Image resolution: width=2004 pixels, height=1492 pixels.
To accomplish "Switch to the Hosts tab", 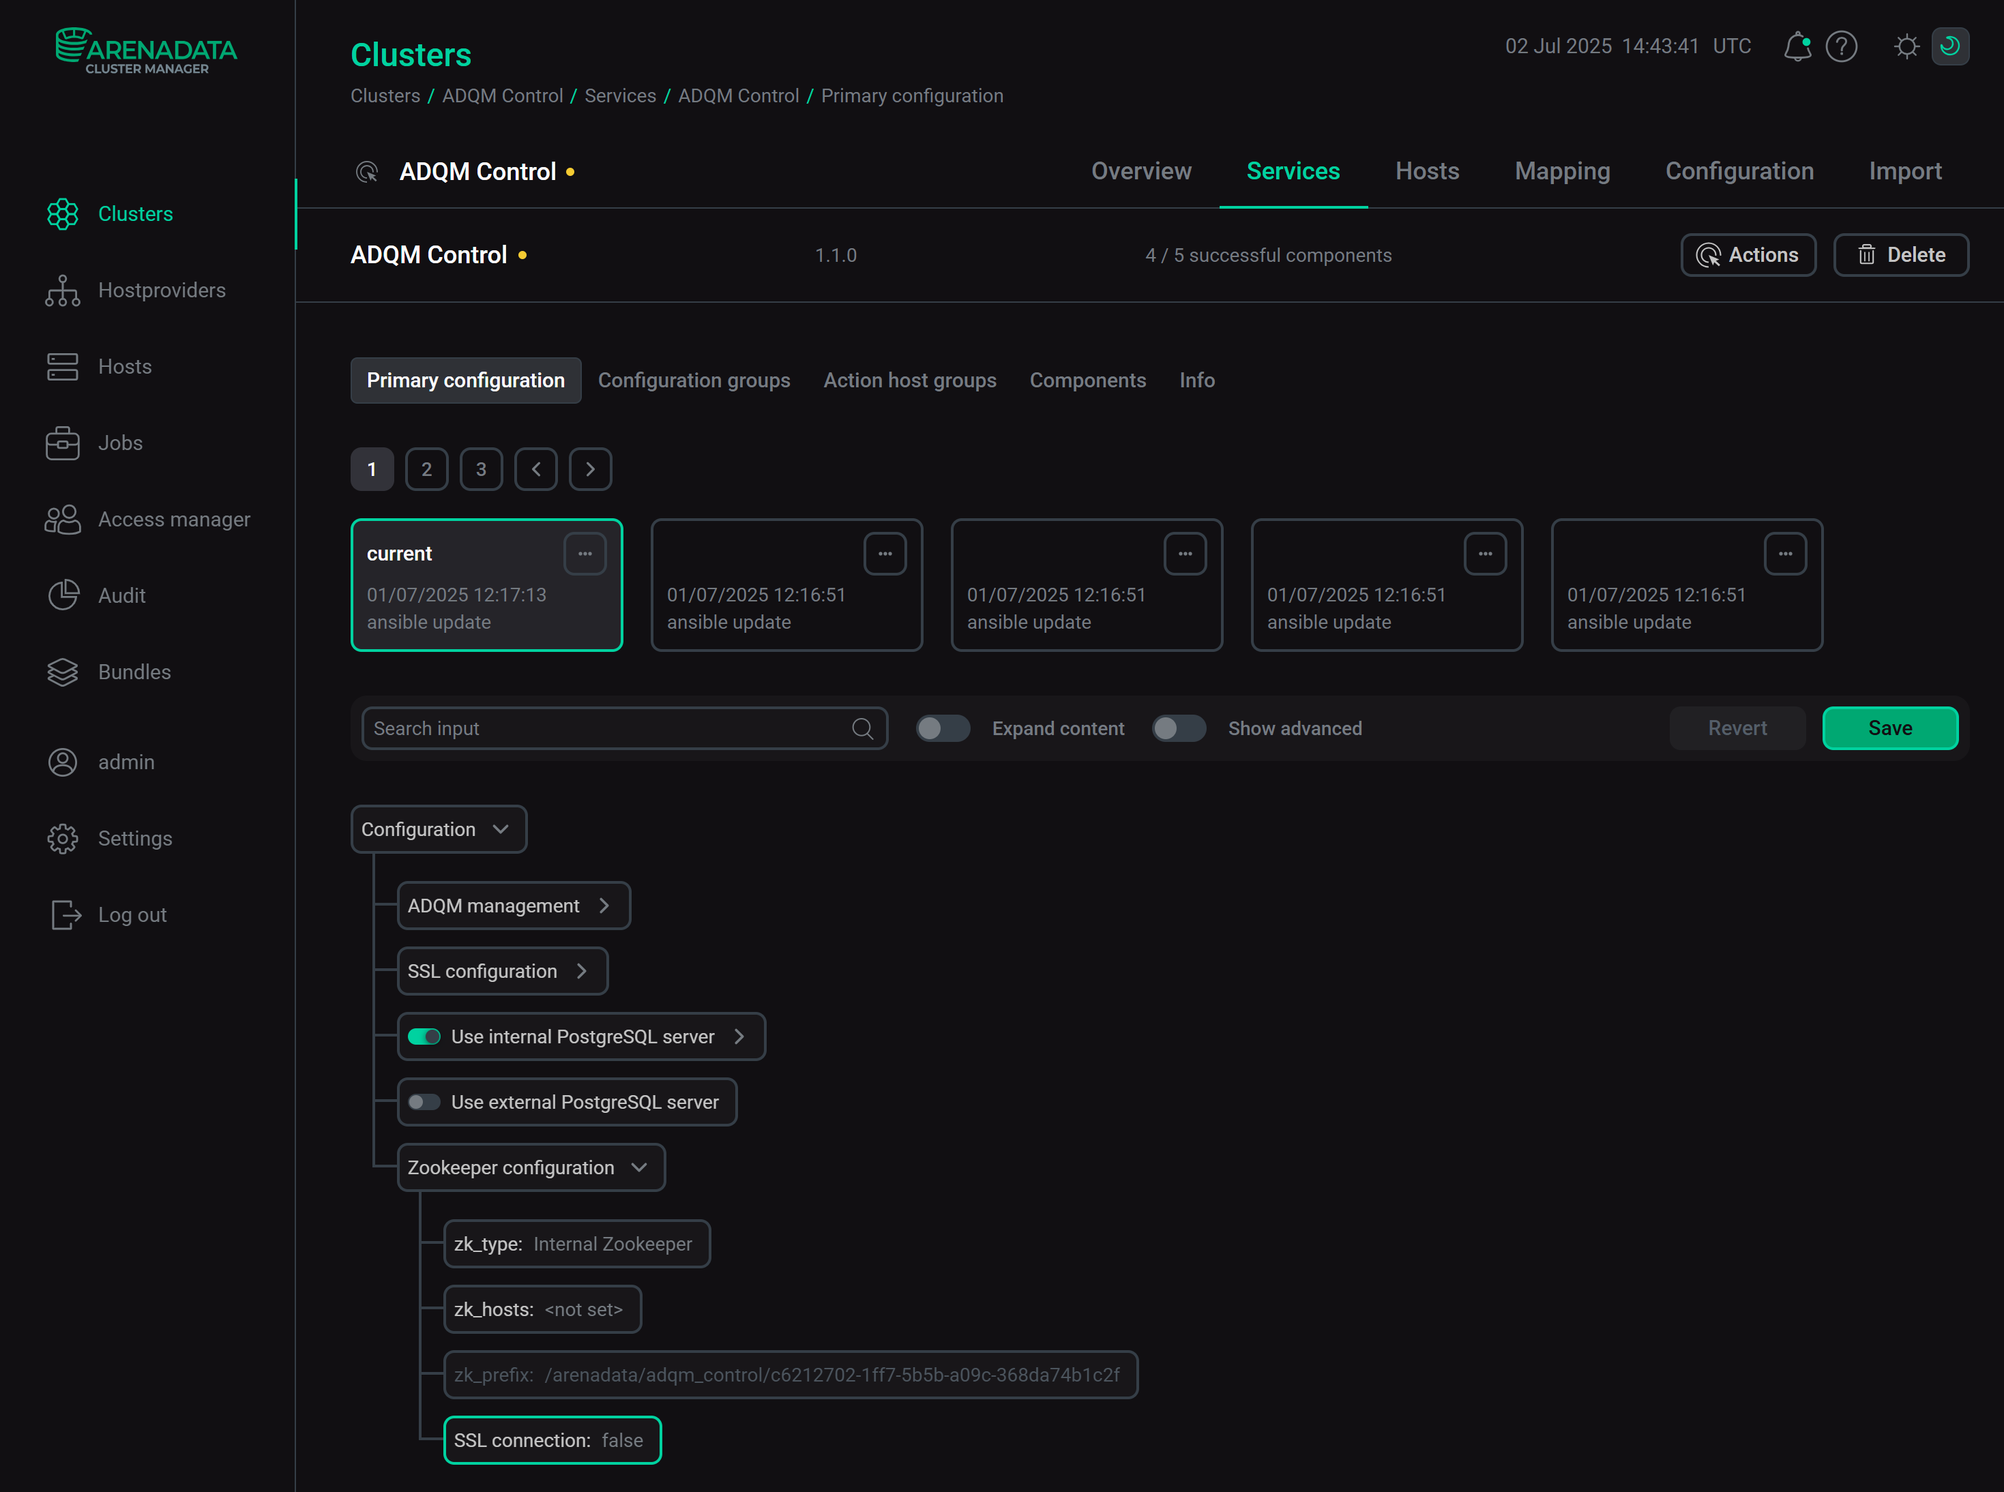I will (1426, 170).
